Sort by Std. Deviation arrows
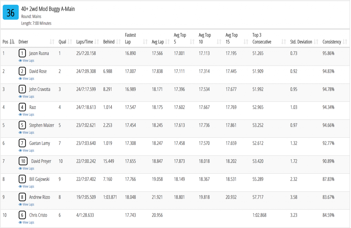351x228 pixels. [x=316, y=42]
